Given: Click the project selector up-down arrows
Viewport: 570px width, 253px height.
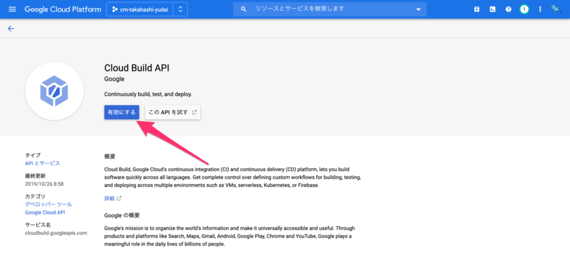Looking at the screenshot, I should point(180,9).
